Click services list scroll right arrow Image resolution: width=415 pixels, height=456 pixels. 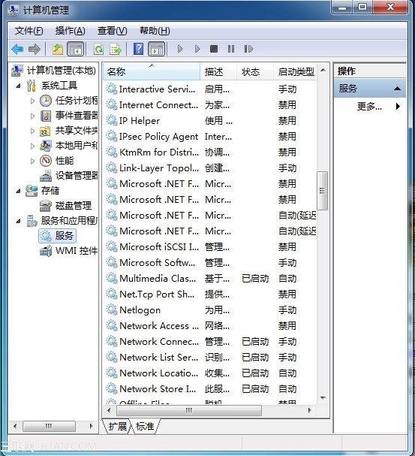[310, 410]
